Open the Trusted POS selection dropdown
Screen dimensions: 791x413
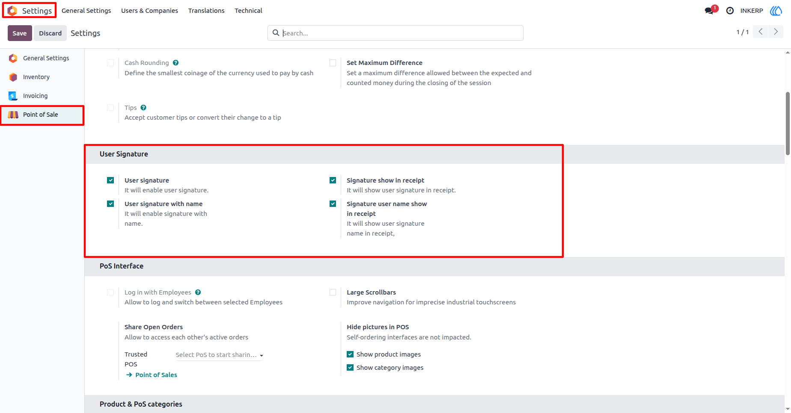coord(219,355)
